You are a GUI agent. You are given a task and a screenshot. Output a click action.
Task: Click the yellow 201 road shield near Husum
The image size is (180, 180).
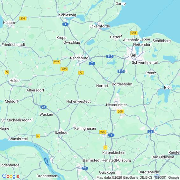click(23, 18)
